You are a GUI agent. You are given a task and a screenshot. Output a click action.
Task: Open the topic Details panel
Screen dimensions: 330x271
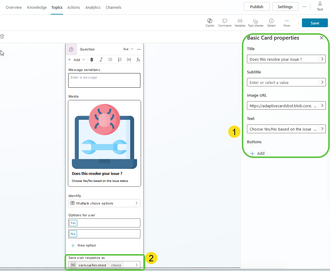(271, 23)
